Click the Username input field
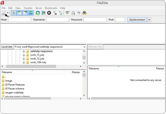Viewport: 166px width, 114px height. click(x=58, y=20)
